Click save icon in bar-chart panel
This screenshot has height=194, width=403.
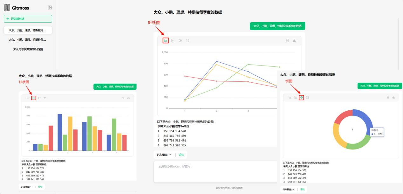123,98
